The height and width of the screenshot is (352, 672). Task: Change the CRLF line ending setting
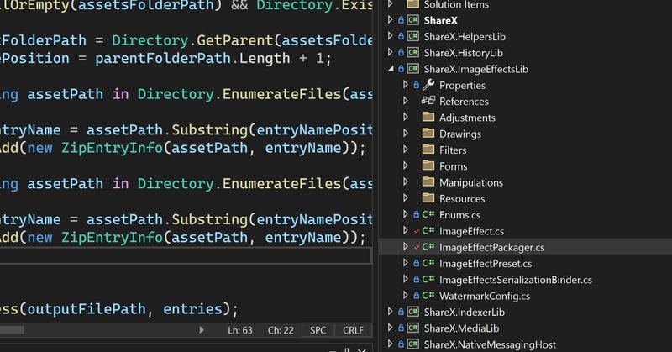(353, 330)
